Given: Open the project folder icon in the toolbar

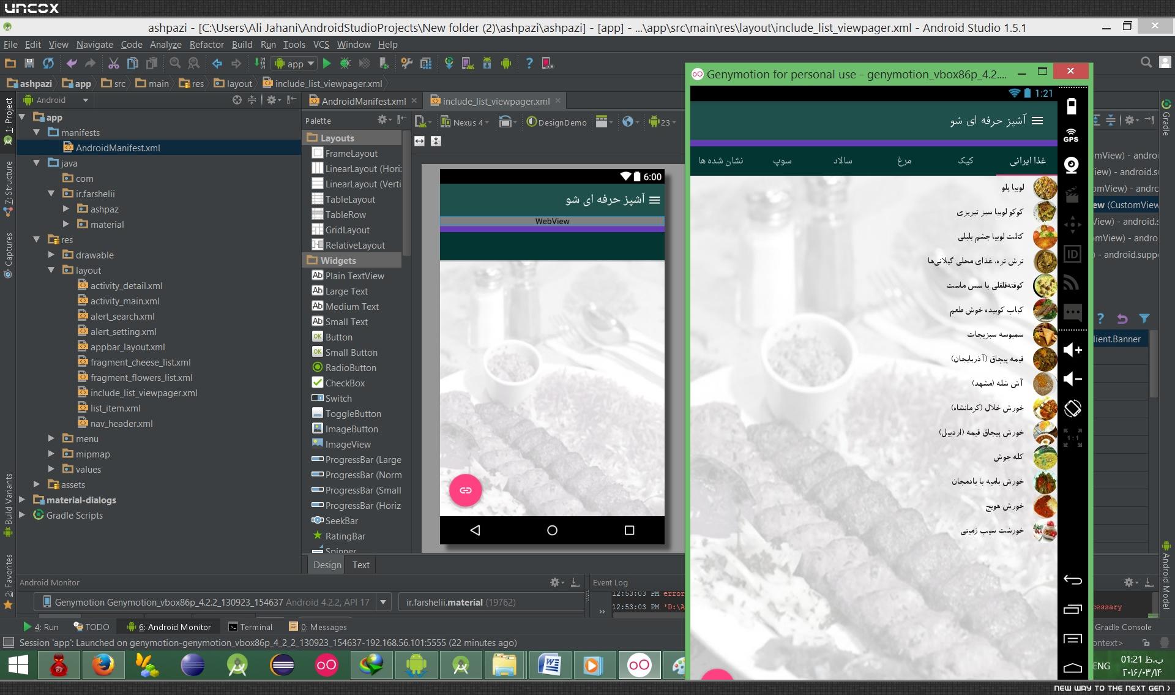Looking at the screenshot, I should pos(10,63).
